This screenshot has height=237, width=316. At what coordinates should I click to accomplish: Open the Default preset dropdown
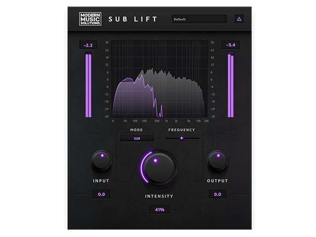pos(199,19)
